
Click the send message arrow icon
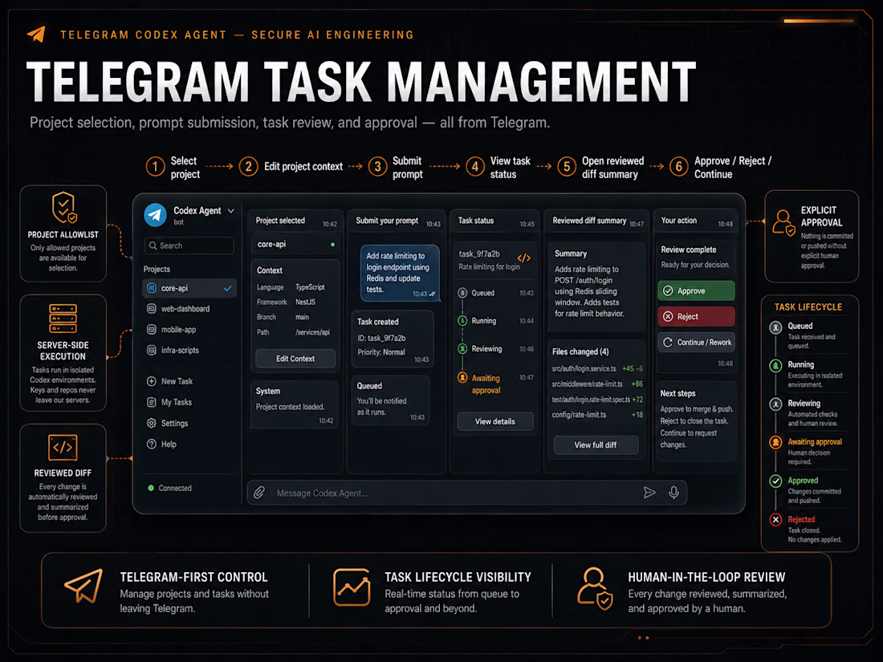pos(649,493)
